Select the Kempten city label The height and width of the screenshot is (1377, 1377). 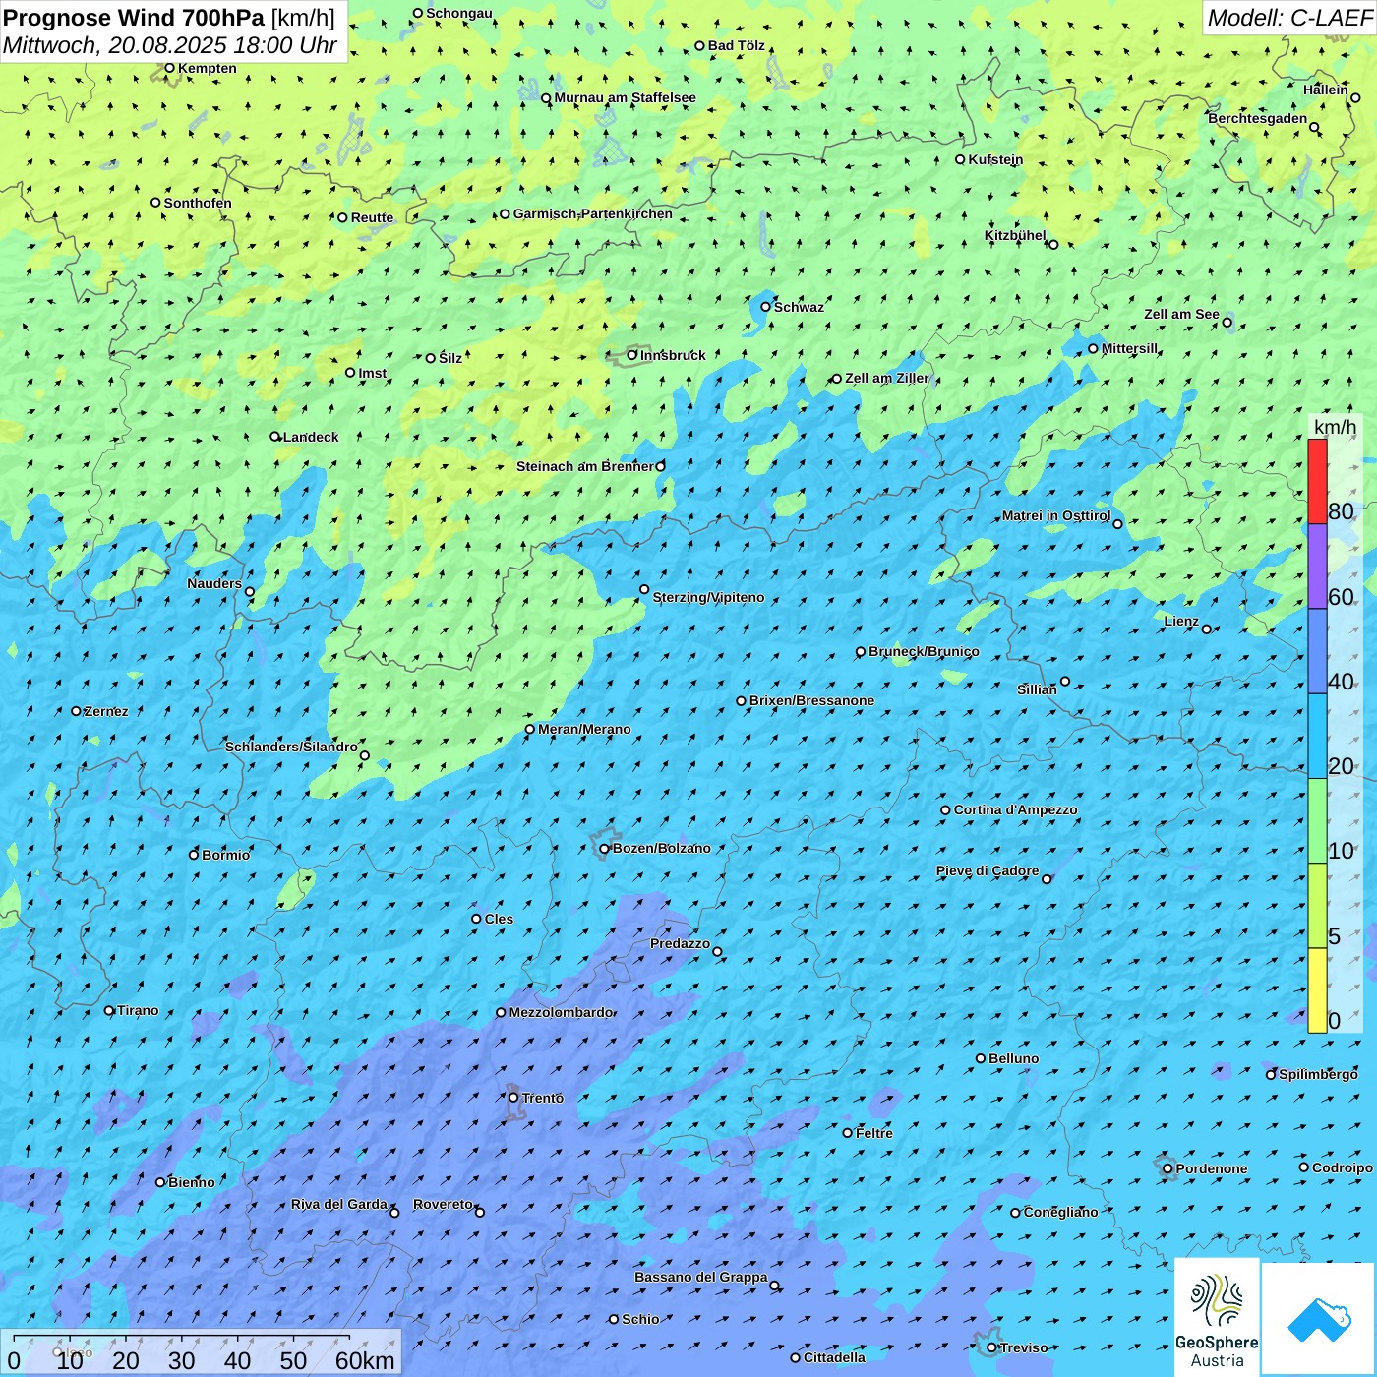coord(208,68)
